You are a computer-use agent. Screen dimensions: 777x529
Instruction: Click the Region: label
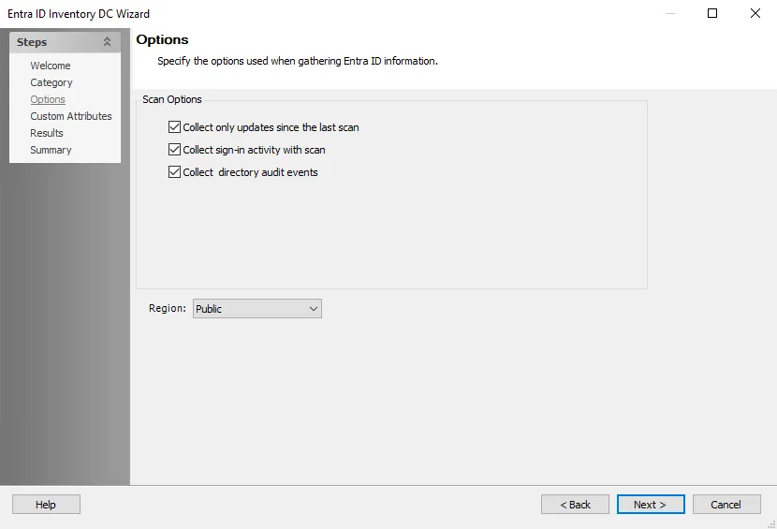pyautogui.click(x=167, y=308)
